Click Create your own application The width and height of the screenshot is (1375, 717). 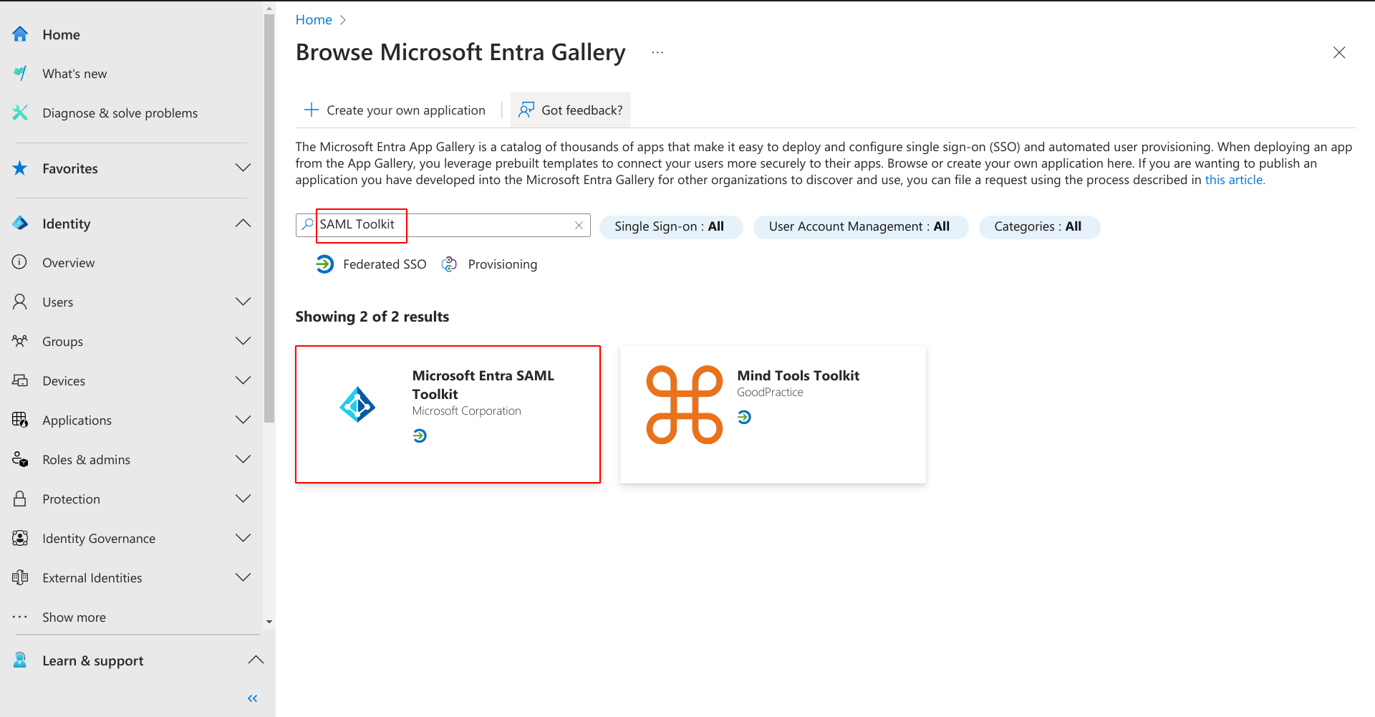tap(395, 110)
